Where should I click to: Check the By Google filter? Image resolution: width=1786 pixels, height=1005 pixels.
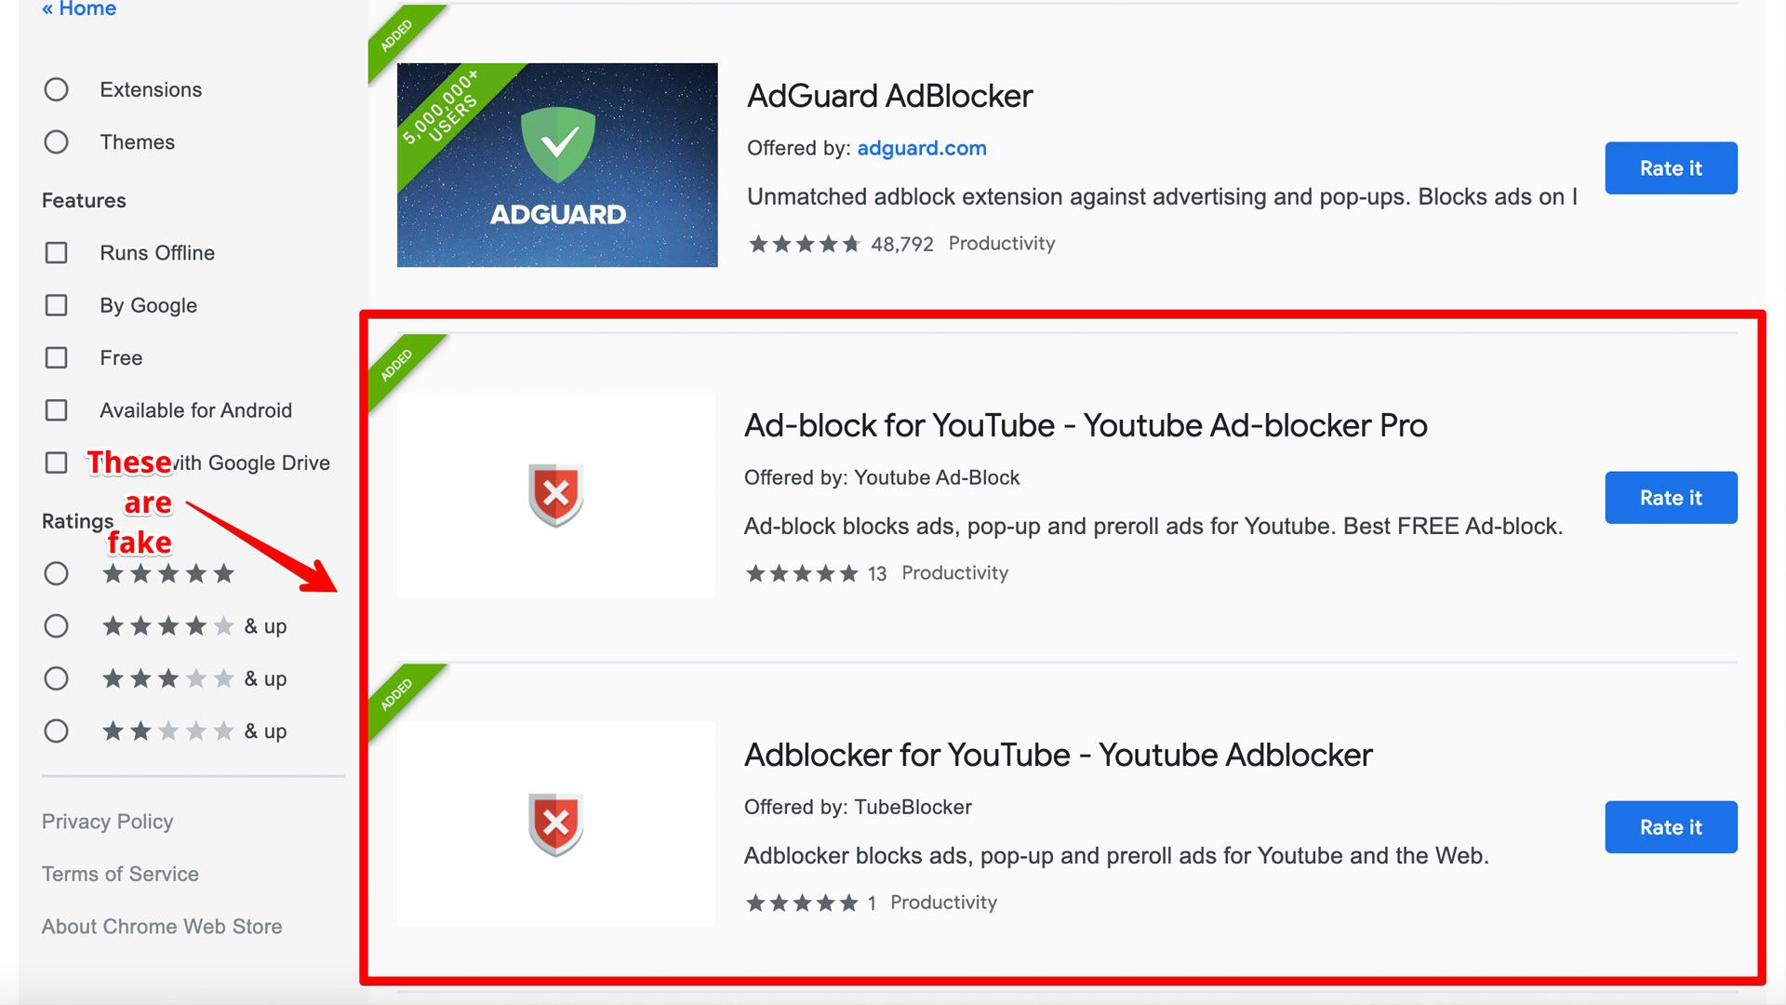[57, 305]
